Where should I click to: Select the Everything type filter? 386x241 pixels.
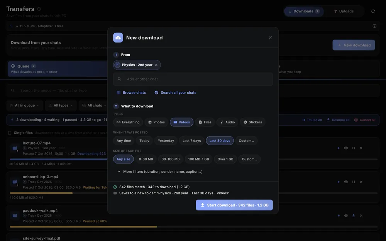click(128, 122)
